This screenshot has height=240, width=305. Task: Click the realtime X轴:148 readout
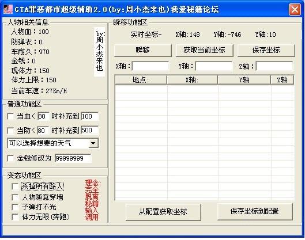tap(187, 35)
